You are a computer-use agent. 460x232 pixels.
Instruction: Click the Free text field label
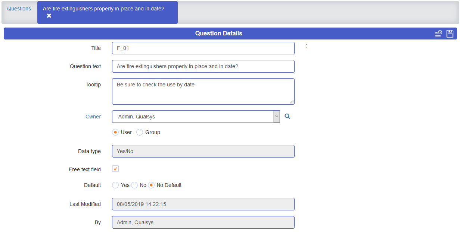pyautogui.click(x=85, y=169)
